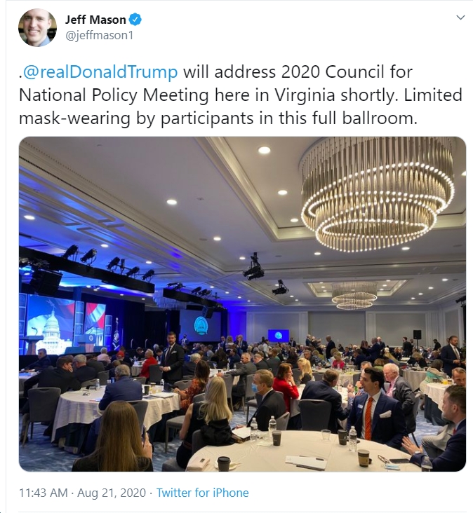Viewport: 473px width, 513px height.
Task: Open the Jeff Mason display name
Action: [95, 20]
